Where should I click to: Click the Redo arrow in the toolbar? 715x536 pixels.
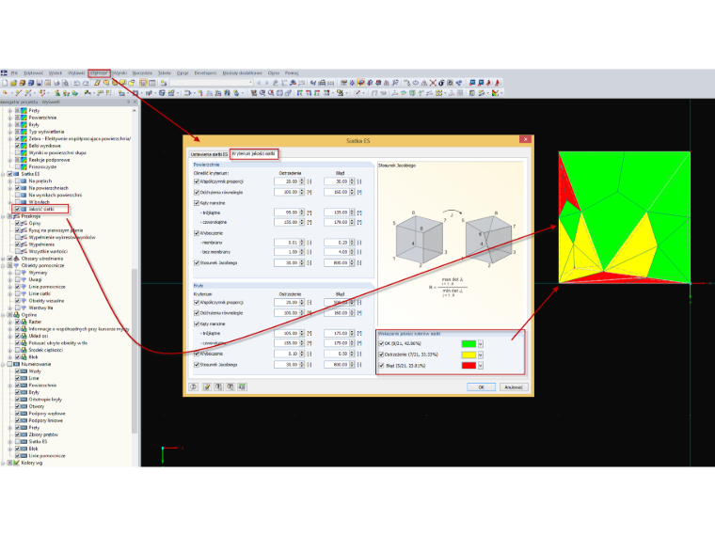(86, 83)
